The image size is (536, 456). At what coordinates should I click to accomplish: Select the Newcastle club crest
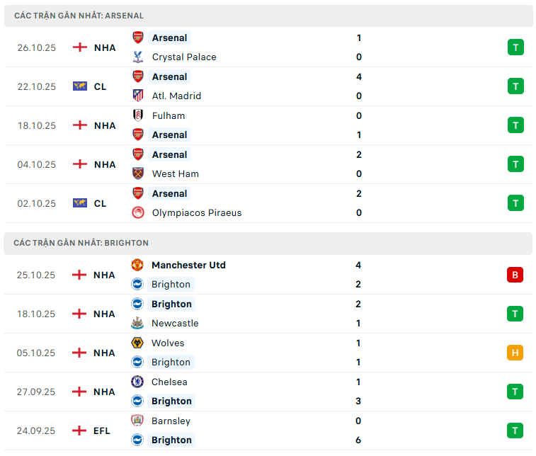coord(137,323)
